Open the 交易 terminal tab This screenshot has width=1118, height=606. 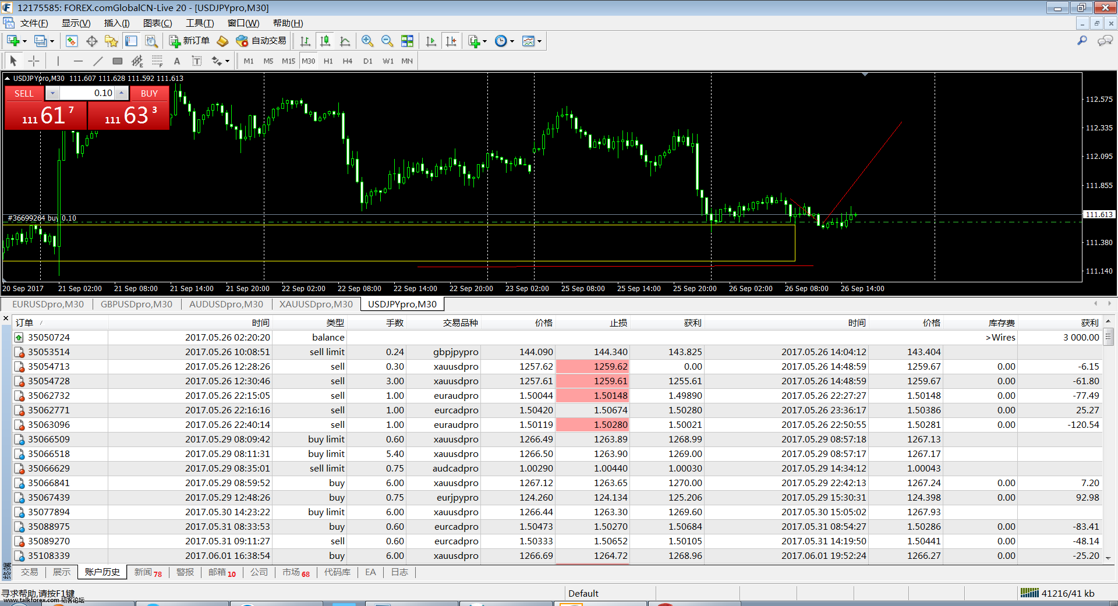(x=30, y=572)
